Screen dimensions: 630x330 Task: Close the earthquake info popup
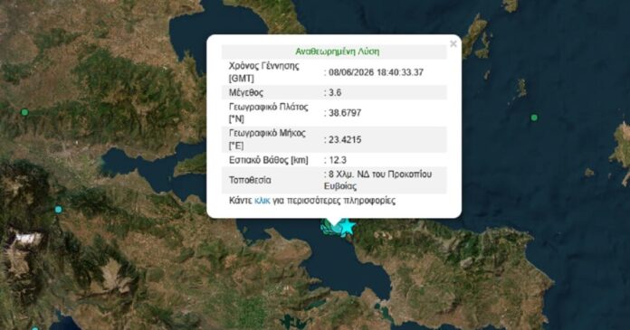click(x=453, y=43)
